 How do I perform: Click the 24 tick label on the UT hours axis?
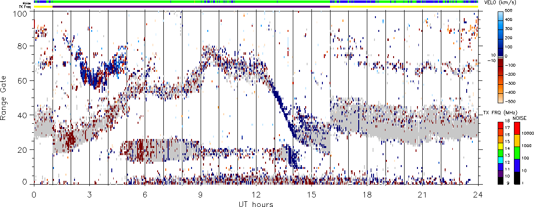pyautogui.click(x=478, y=194)
